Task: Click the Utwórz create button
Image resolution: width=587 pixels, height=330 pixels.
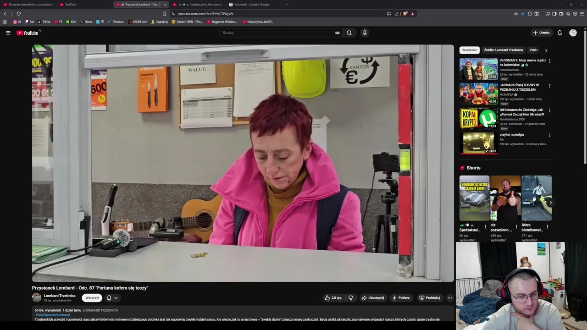Action: pos(541,33)
